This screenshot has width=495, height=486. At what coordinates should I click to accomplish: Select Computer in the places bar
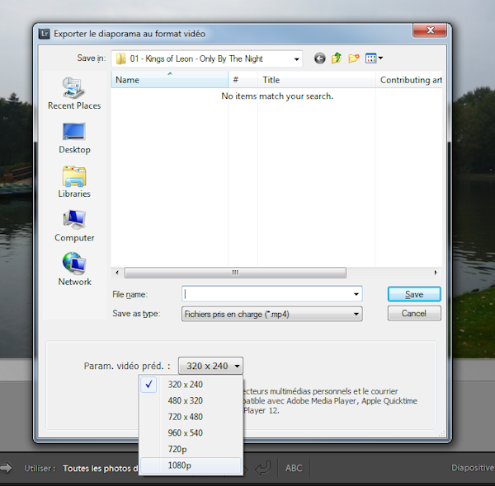coord(74,226)
